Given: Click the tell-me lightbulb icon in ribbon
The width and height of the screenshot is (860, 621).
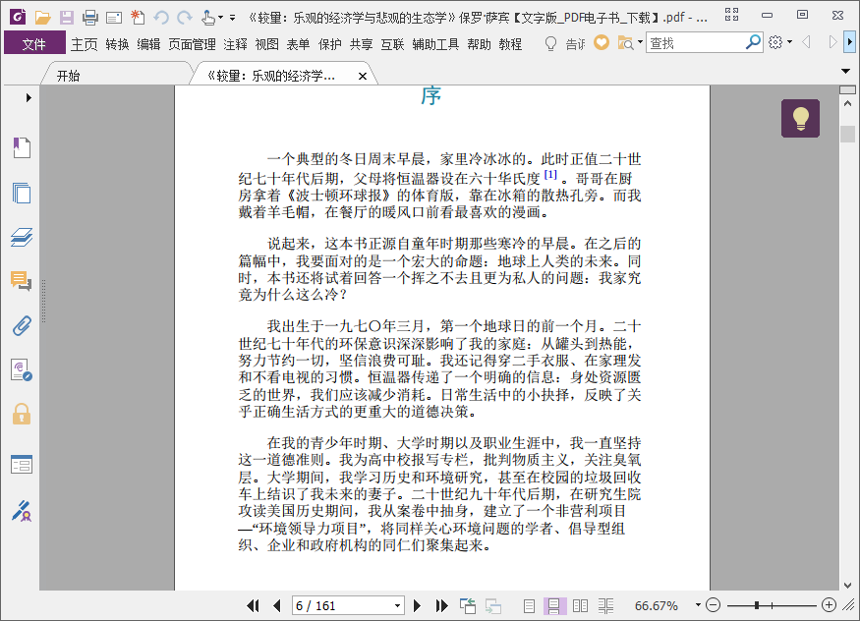Looking at the screenshot, I should click(x=550, y=43).
